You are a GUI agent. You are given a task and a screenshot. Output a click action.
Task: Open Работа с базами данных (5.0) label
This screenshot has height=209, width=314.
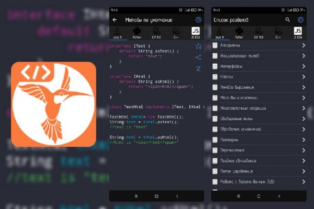coord(247,182)
